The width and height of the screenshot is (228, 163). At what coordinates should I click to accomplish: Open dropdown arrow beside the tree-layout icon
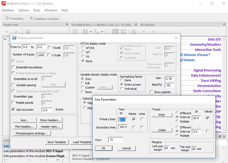pyautogui.click(x=102, y=31)
